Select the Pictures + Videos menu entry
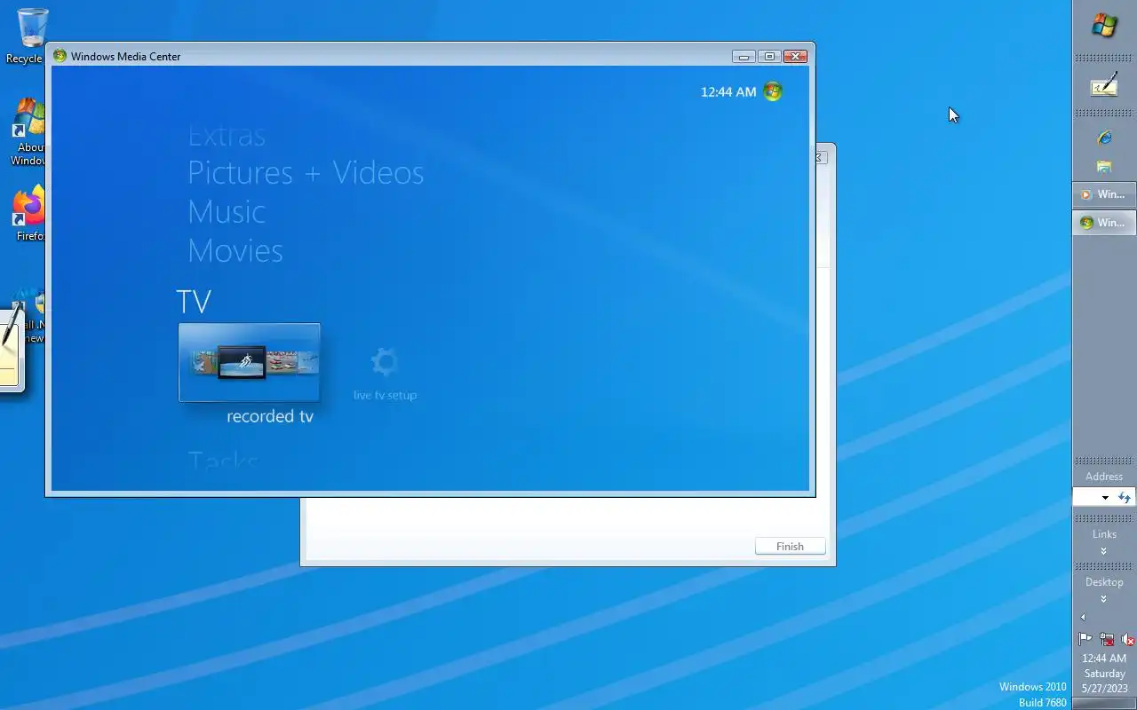This screenshot has width=1137, height=710. pyautogui.click(x=306, y=173)
